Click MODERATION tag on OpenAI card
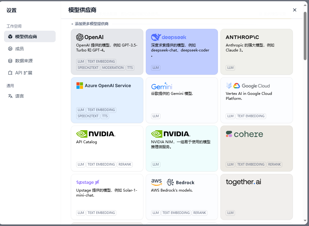 (113, 68)
